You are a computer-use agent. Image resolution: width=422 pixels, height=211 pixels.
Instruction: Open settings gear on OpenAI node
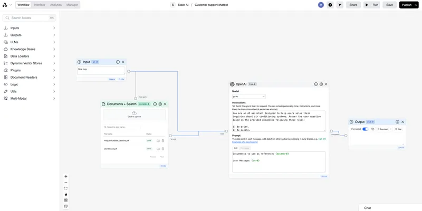(x=321, y=84)
